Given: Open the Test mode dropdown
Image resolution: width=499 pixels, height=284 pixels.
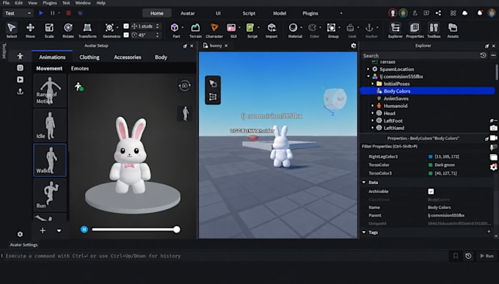Looking at the screenshot, I should click(x=18, y=13).
